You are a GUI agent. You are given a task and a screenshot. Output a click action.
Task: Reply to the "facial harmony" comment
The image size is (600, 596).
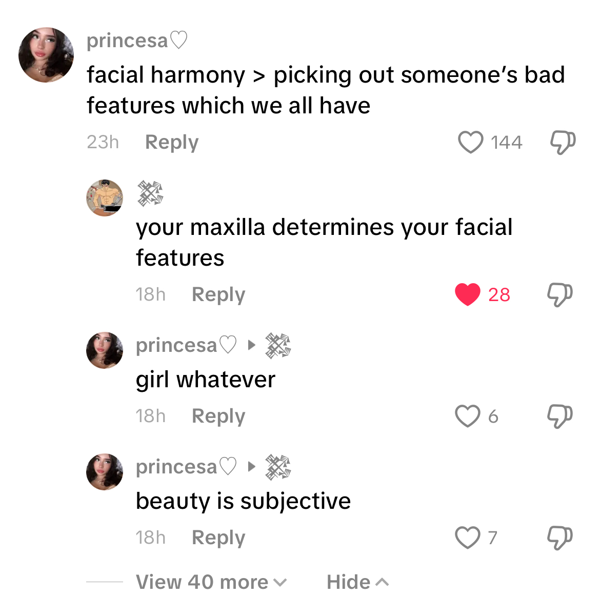[x=171, y=142]
